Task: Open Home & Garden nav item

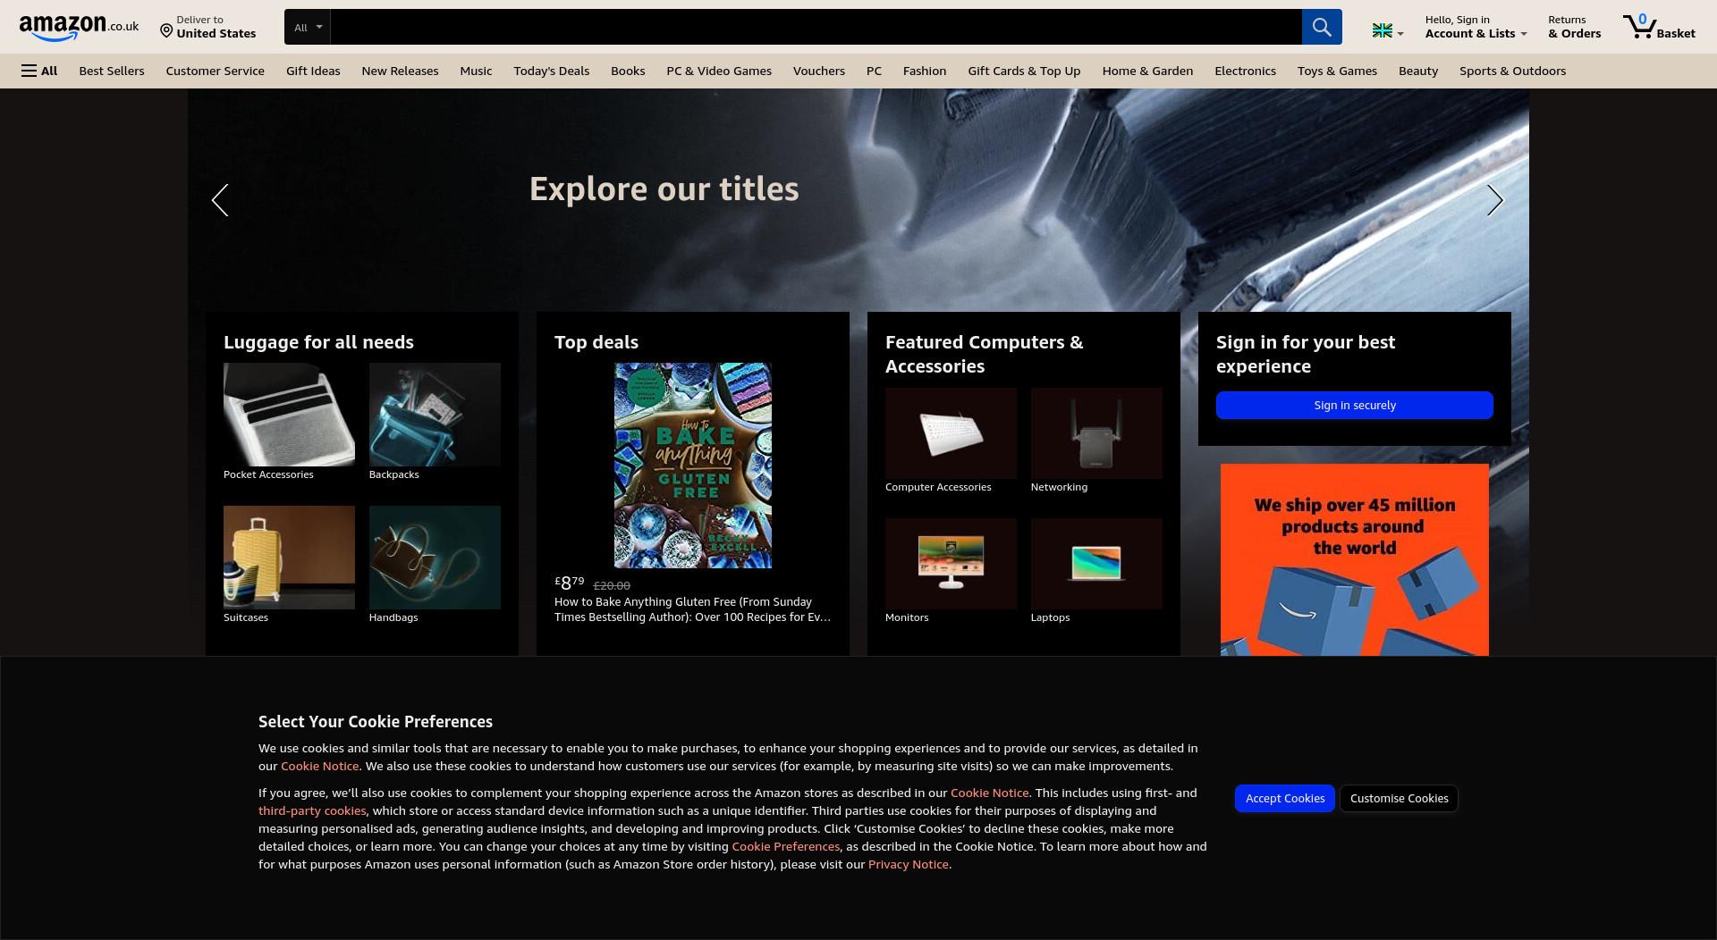Action: pyautogui.click(x=1147, y=71)
